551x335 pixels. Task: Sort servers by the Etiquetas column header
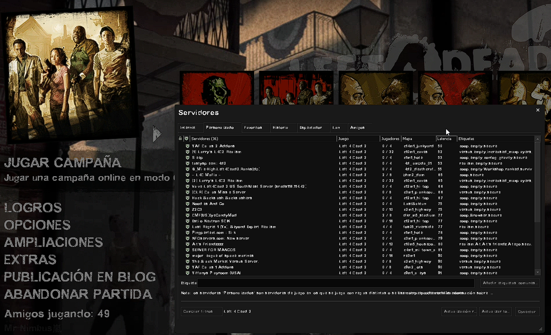tap(496, 138)
